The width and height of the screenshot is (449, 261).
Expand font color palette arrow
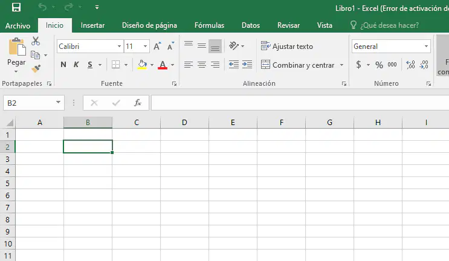pos(173,65)
